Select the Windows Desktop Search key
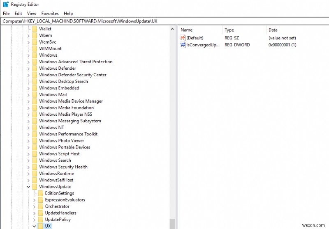The height and width of the screenshot is (229, 329). click(x=63, y=81)
